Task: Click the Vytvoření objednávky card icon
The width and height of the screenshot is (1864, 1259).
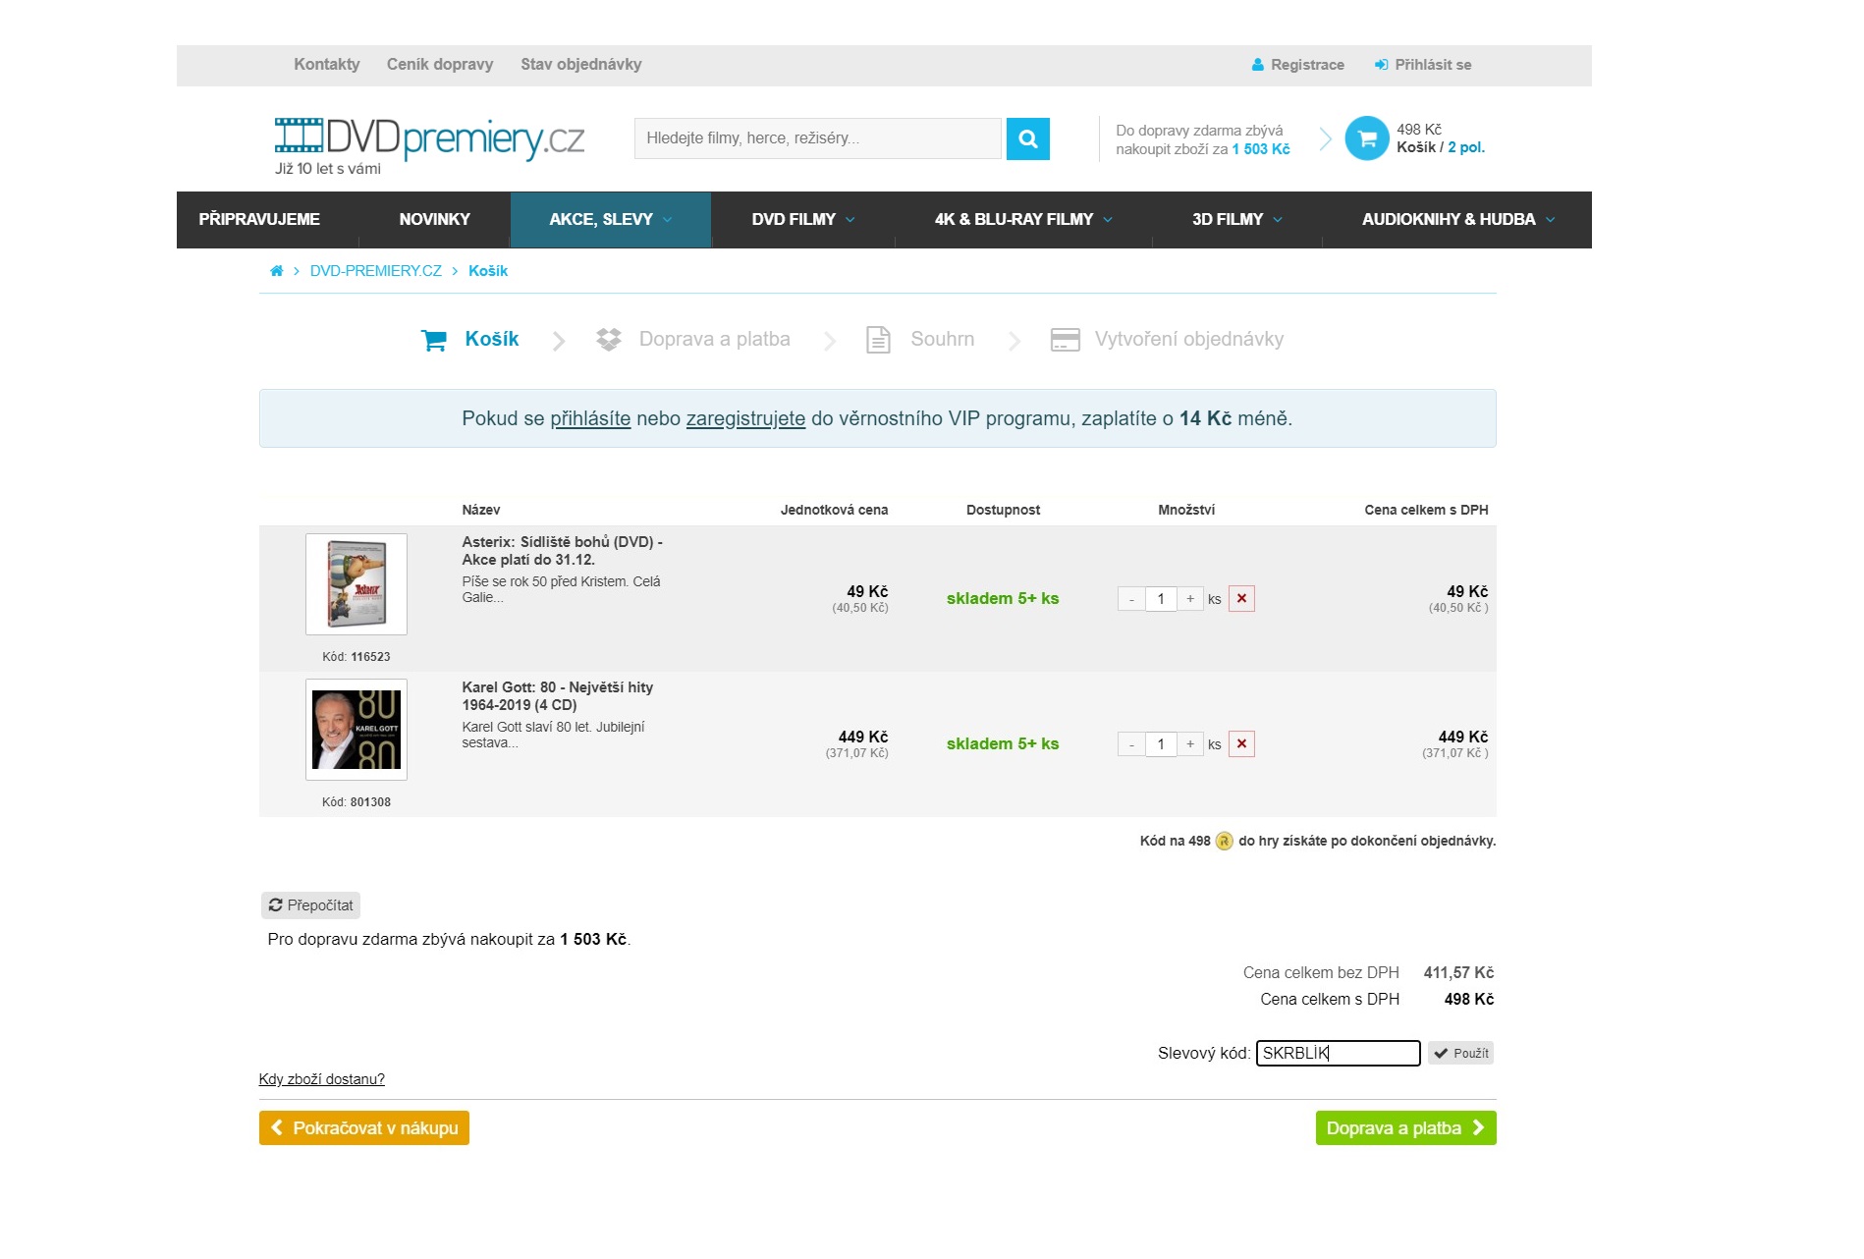Action: [x=1065, y=340]
